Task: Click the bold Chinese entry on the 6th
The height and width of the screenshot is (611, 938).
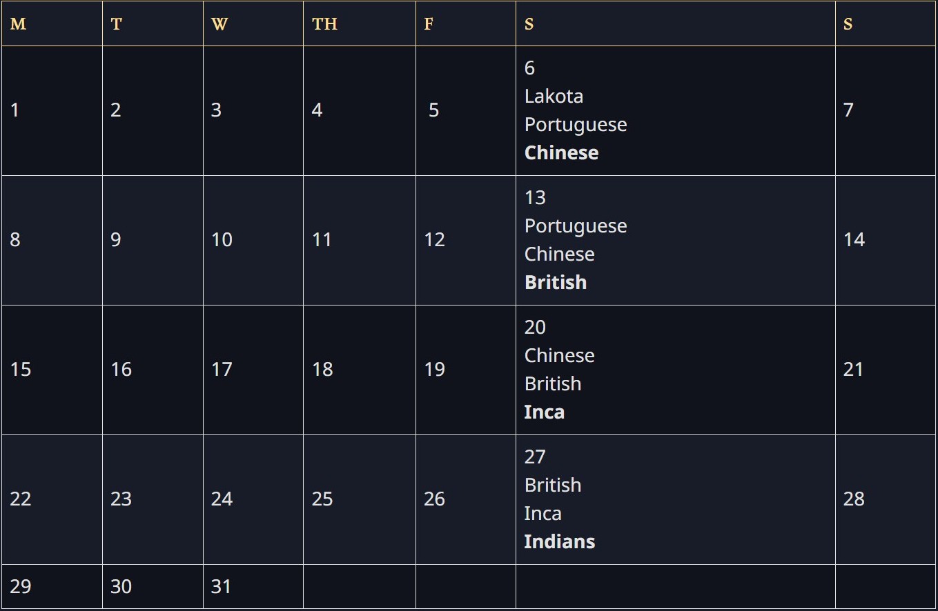Action: click(x=561, y=153)
